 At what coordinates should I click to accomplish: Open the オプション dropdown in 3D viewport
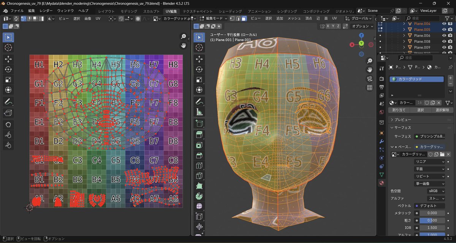pyautogui.click(x=363, y=26)
